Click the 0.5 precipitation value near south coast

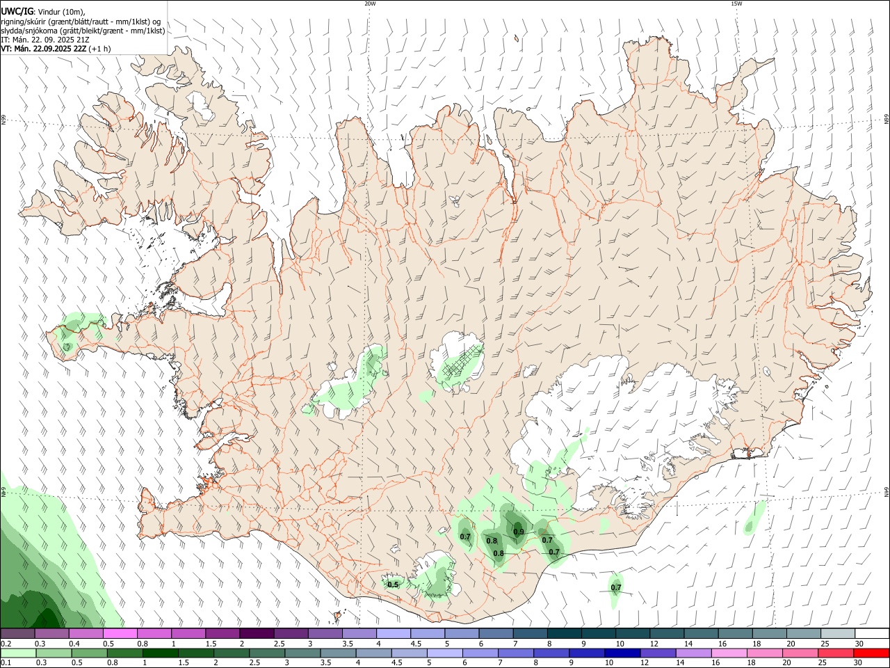pos(393,584)
